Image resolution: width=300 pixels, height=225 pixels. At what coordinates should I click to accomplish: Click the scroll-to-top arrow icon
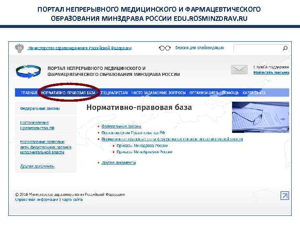coord(285,195)
